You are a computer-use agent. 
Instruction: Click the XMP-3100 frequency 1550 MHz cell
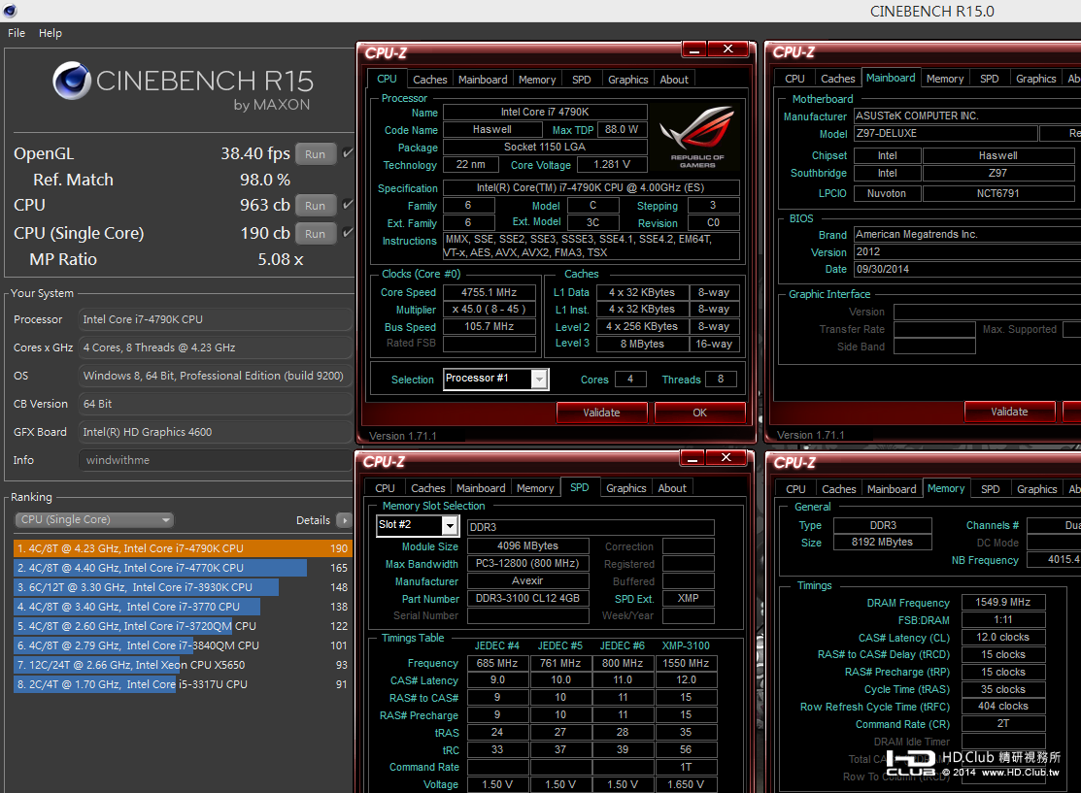click(686, 664)
